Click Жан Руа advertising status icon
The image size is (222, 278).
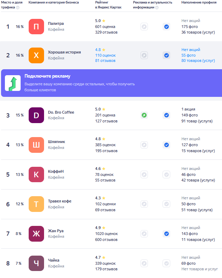[144, 234]
